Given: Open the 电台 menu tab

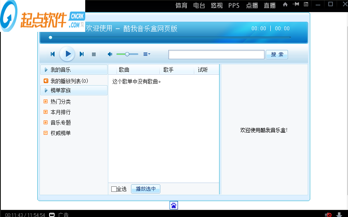Looking at the screenshot, I should tap(199, 5).
